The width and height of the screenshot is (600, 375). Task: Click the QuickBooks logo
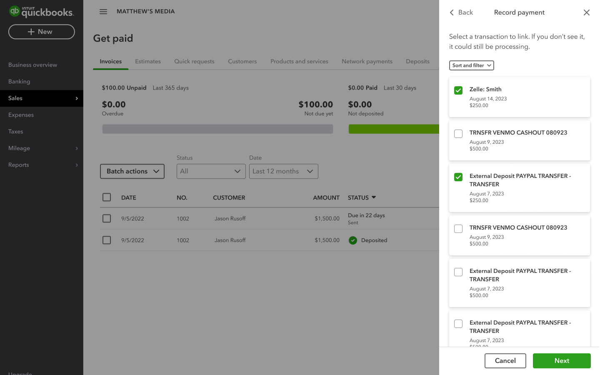[x=41, y=12]
